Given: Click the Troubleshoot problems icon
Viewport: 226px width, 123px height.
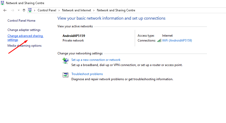Looking at the screenshot, I should [x=65, y=75].
